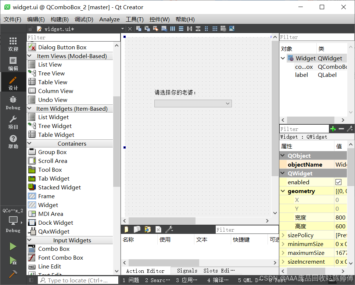Click the Adjust Size tool

[x=232, y=29]
